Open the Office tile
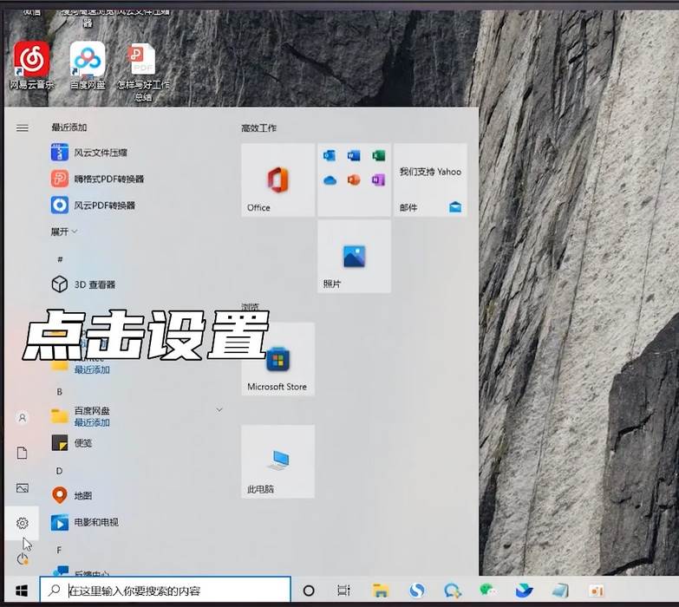 (277, 179)
